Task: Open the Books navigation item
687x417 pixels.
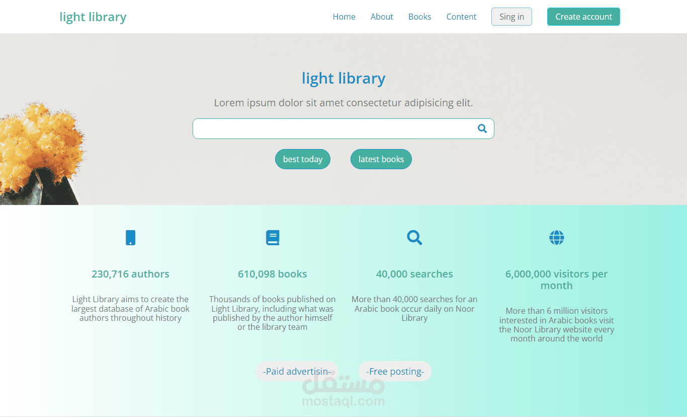Action: click(x=419, y=17)
